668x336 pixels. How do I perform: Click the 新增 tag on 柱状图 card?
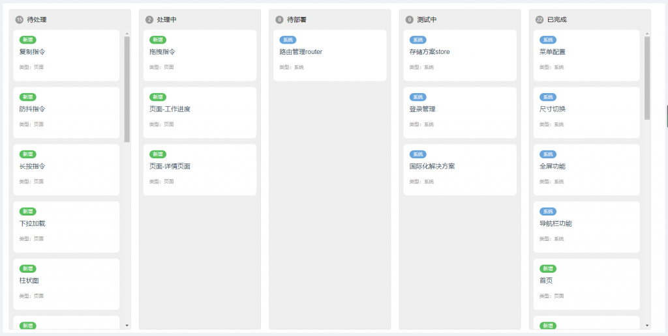(27, 269)
